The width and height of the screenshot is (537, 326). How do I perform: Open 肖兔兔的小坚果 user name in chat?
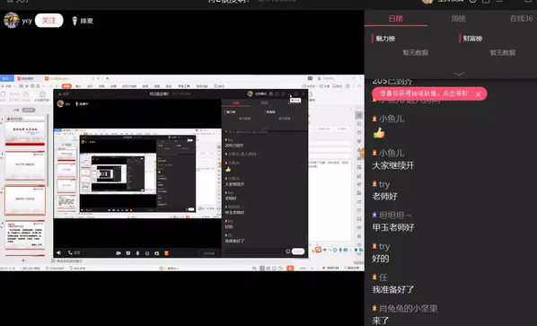(x=408, y=308)
